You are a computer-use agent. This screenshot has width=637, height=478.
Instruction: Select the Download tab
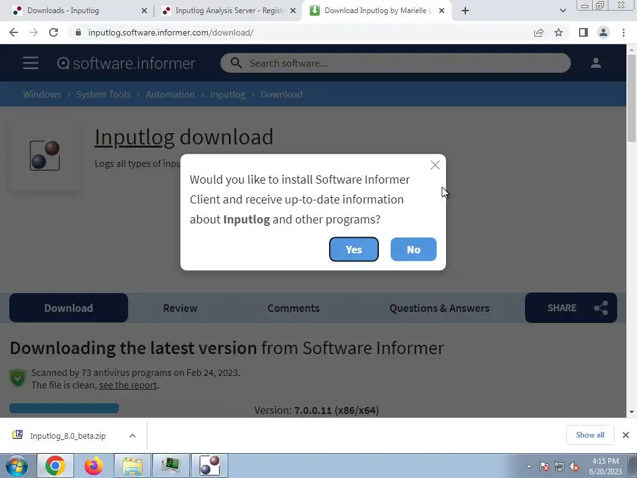68,307
